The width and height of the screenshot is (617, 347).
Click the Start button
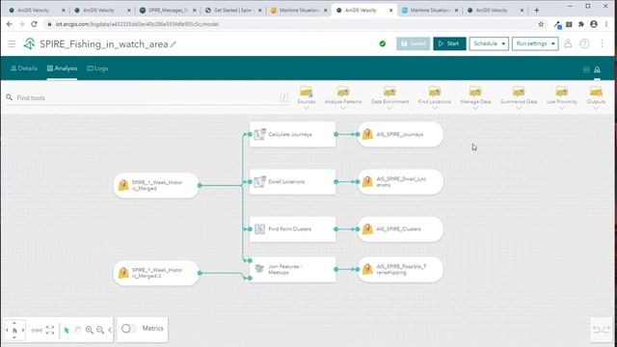449,43
